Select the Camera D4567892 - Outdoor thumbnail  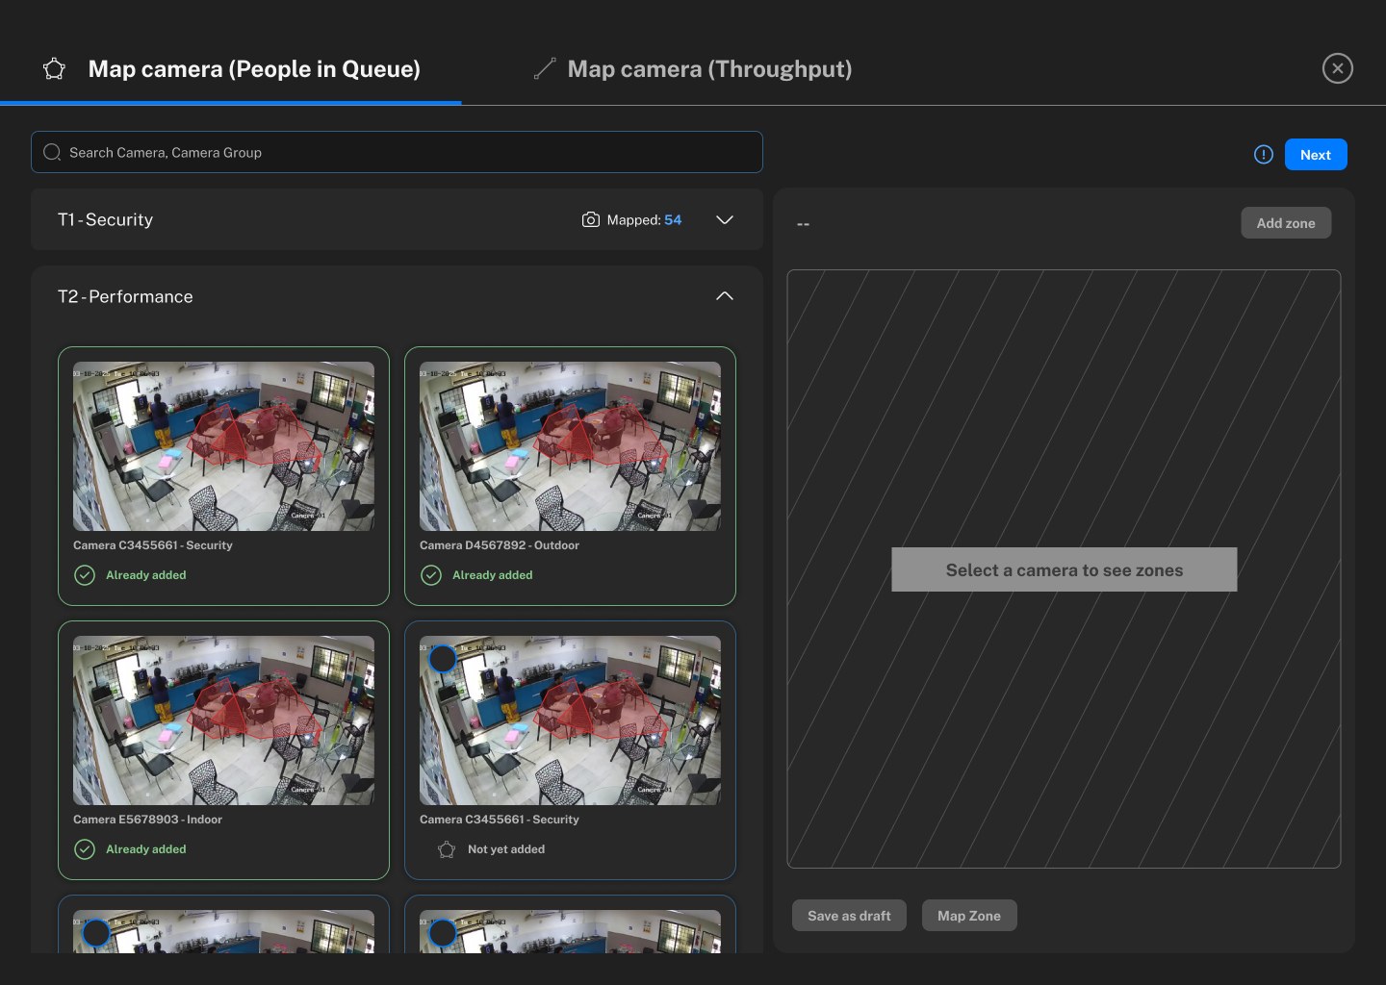570,446
